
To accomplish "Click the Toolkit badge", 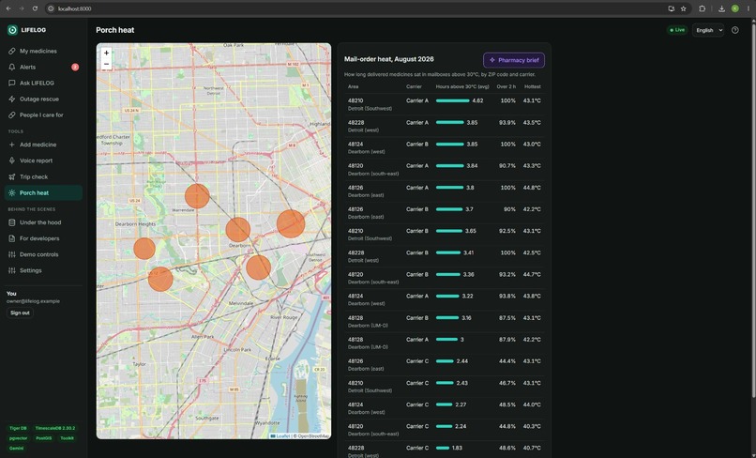I will 67,438.
